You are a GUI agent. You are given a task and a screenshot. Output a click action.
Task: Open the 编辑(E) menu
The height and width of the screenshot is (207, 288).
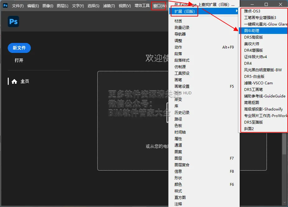[33, 6]
